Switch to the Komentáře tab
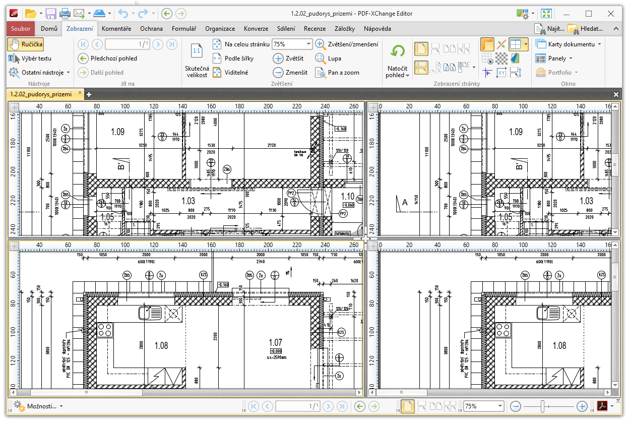The width and height of the screenshot is (628, 422). click(x=116, y=29)
